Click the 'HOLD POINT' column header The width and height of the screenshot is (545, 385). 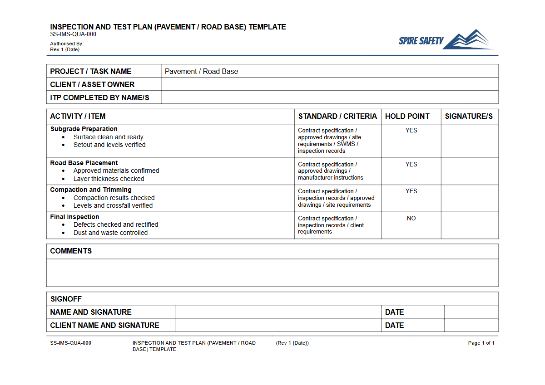pyautogui.click(x=407, y=117)
